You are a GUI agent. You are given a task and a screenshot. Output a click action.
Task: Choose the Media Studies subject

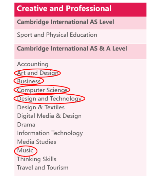[37, 142]
